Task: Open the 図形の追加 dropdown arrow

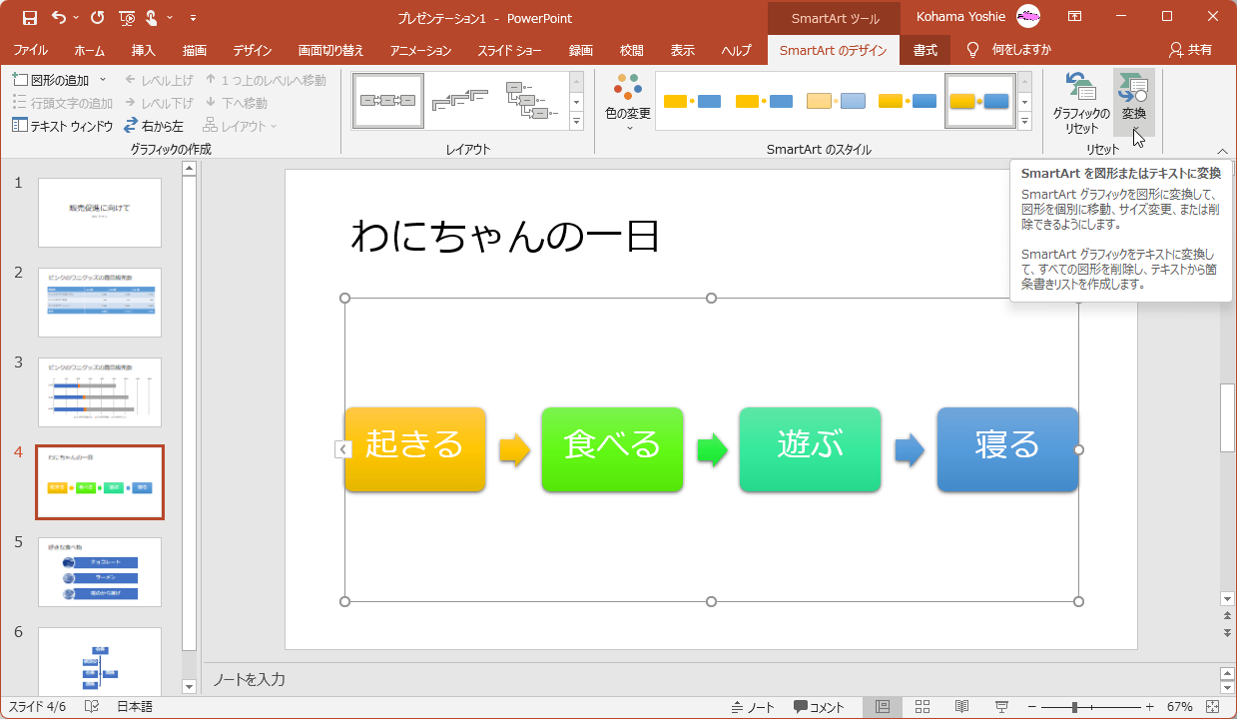Action: pos(103,80)
